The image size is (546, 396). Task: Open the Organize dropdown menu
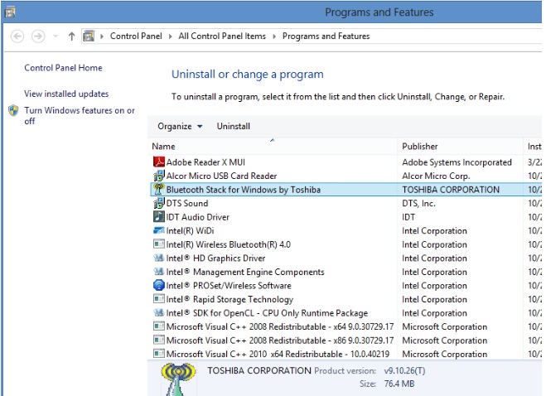[x=180, y=127]
